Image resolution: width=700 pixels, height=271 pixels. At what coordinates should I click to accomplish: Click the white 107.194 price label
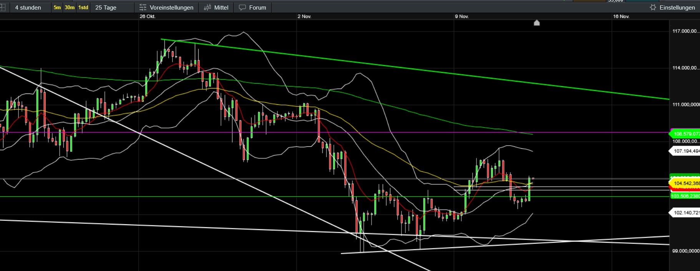[x=686, y=151]
